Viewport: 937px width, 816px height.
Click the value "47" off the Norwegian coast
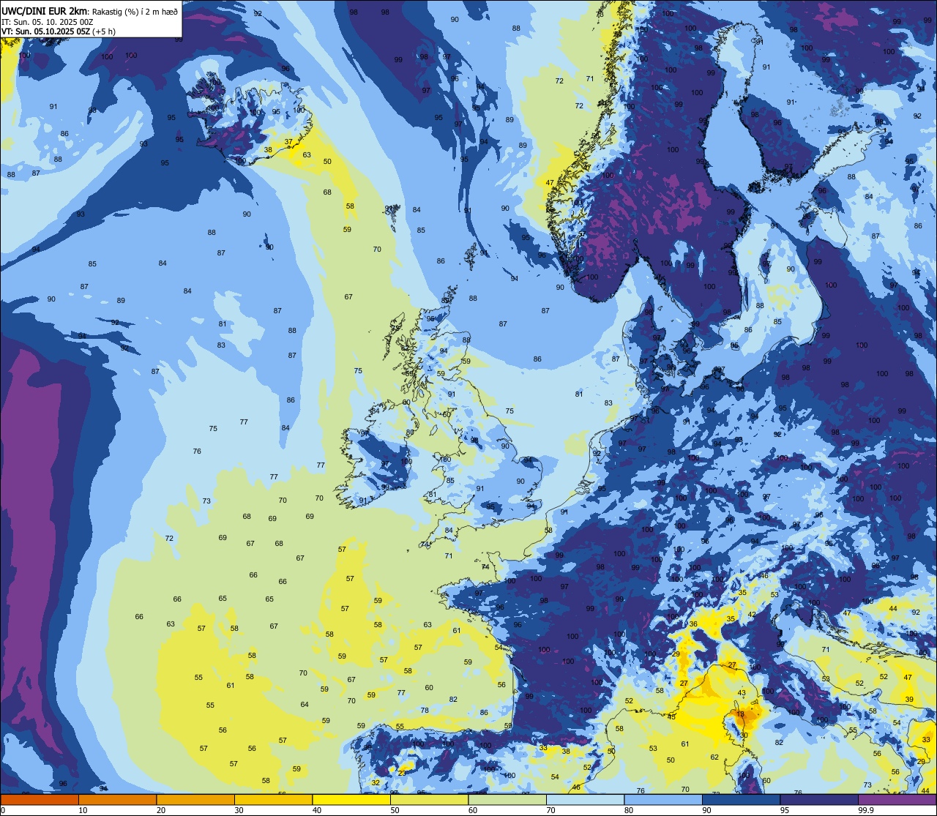(x=550, y=182)
